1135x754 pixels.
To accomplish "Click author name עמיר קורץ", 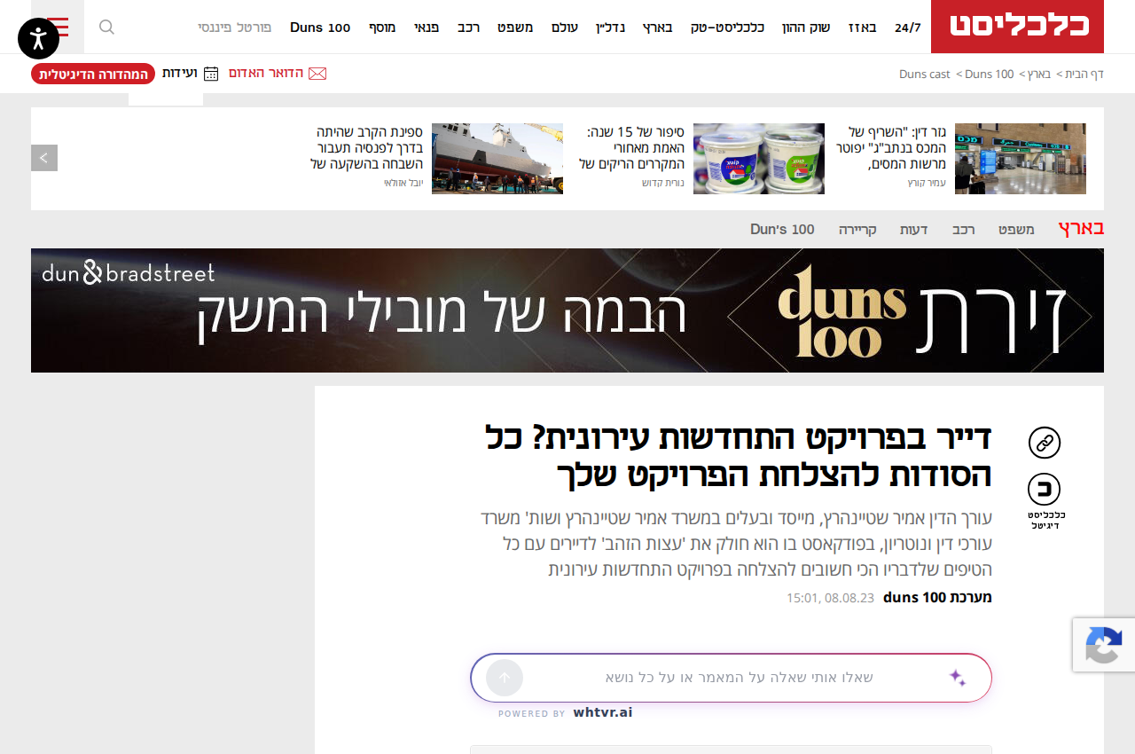I will 927,183.
